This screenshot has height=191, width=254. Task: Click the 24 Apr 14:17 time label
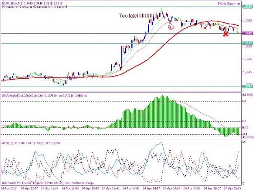pyautogui.click(x=151, y=189)
